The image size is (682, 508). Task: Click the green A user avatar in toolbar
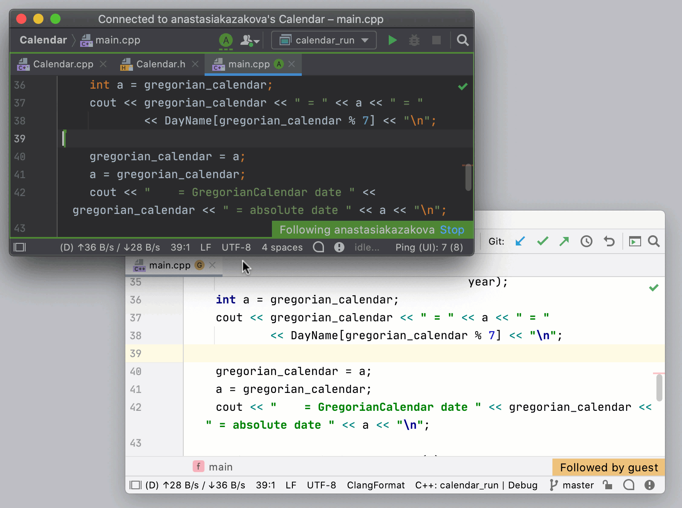point(226,40)
